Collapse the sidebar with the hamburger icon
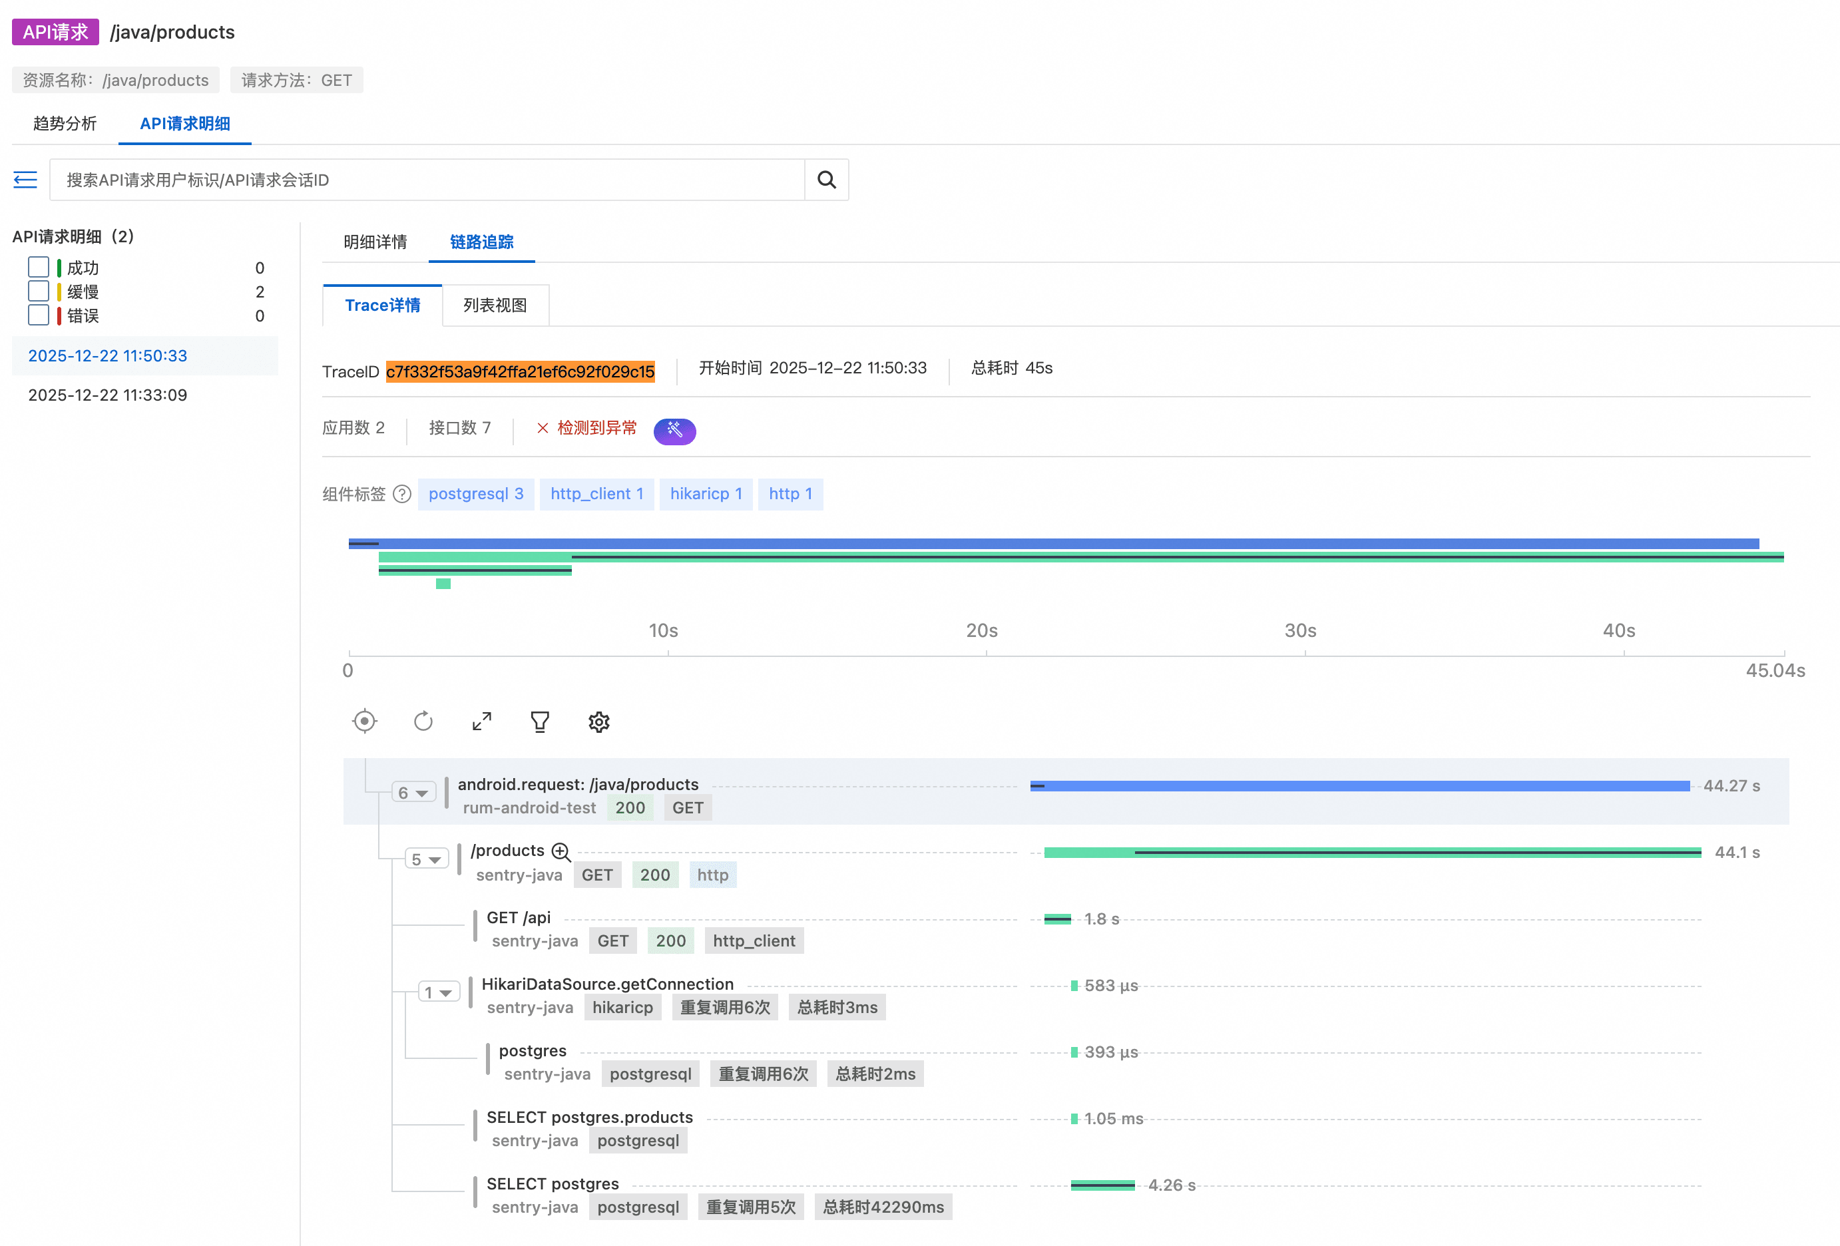This screenshot has width=1840, height=1246. click(x=25, y=180)
